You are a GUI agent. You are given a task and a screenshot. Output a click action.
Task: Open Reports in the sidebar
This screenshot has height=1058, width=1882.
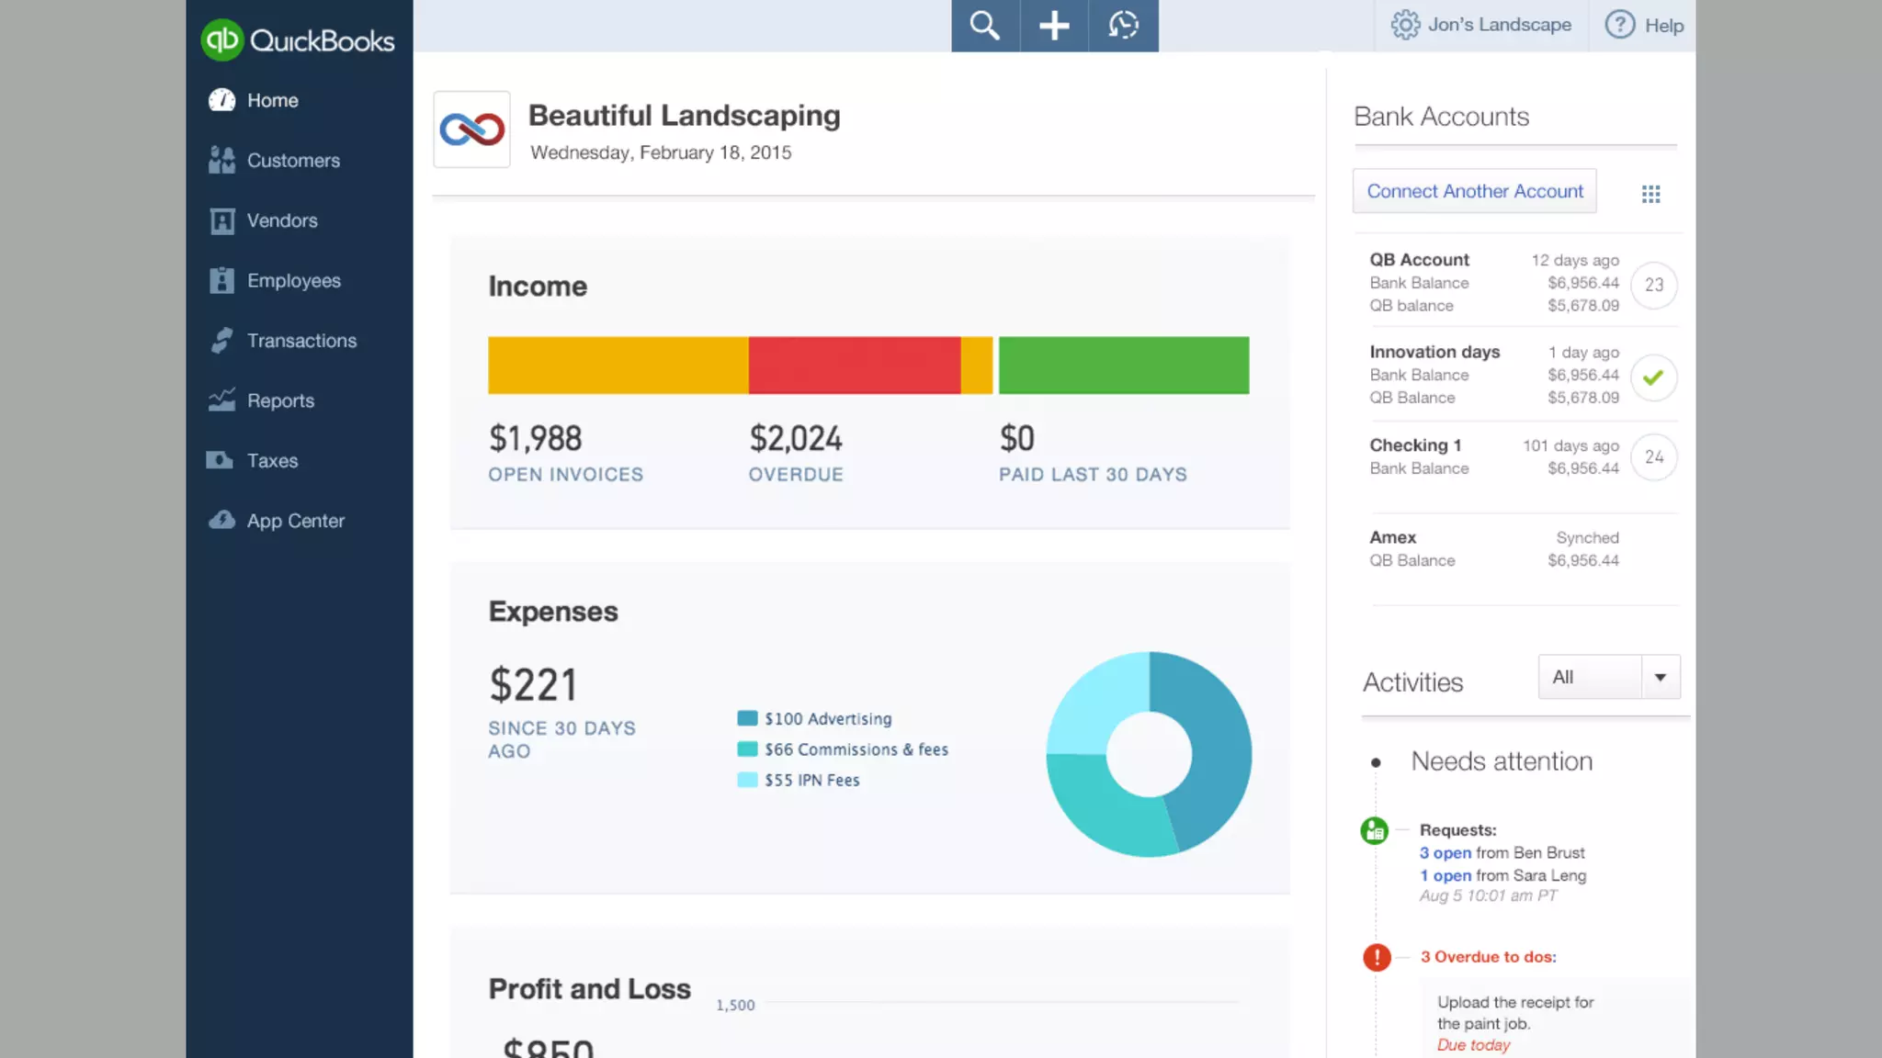pyautogui.click(x=280, y=401)
